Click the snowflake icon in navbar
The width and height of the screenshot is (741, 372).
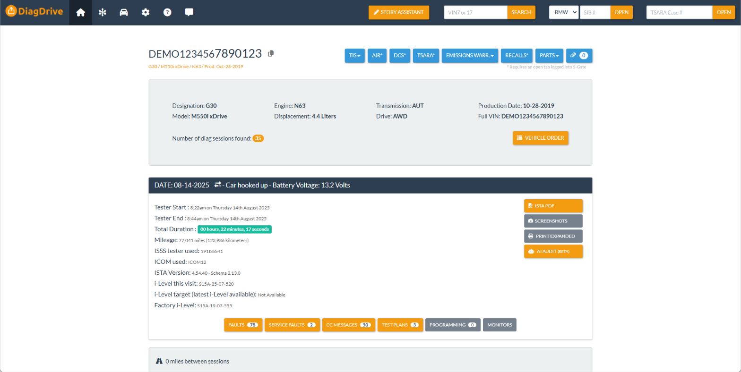click(x=102, y=13)
